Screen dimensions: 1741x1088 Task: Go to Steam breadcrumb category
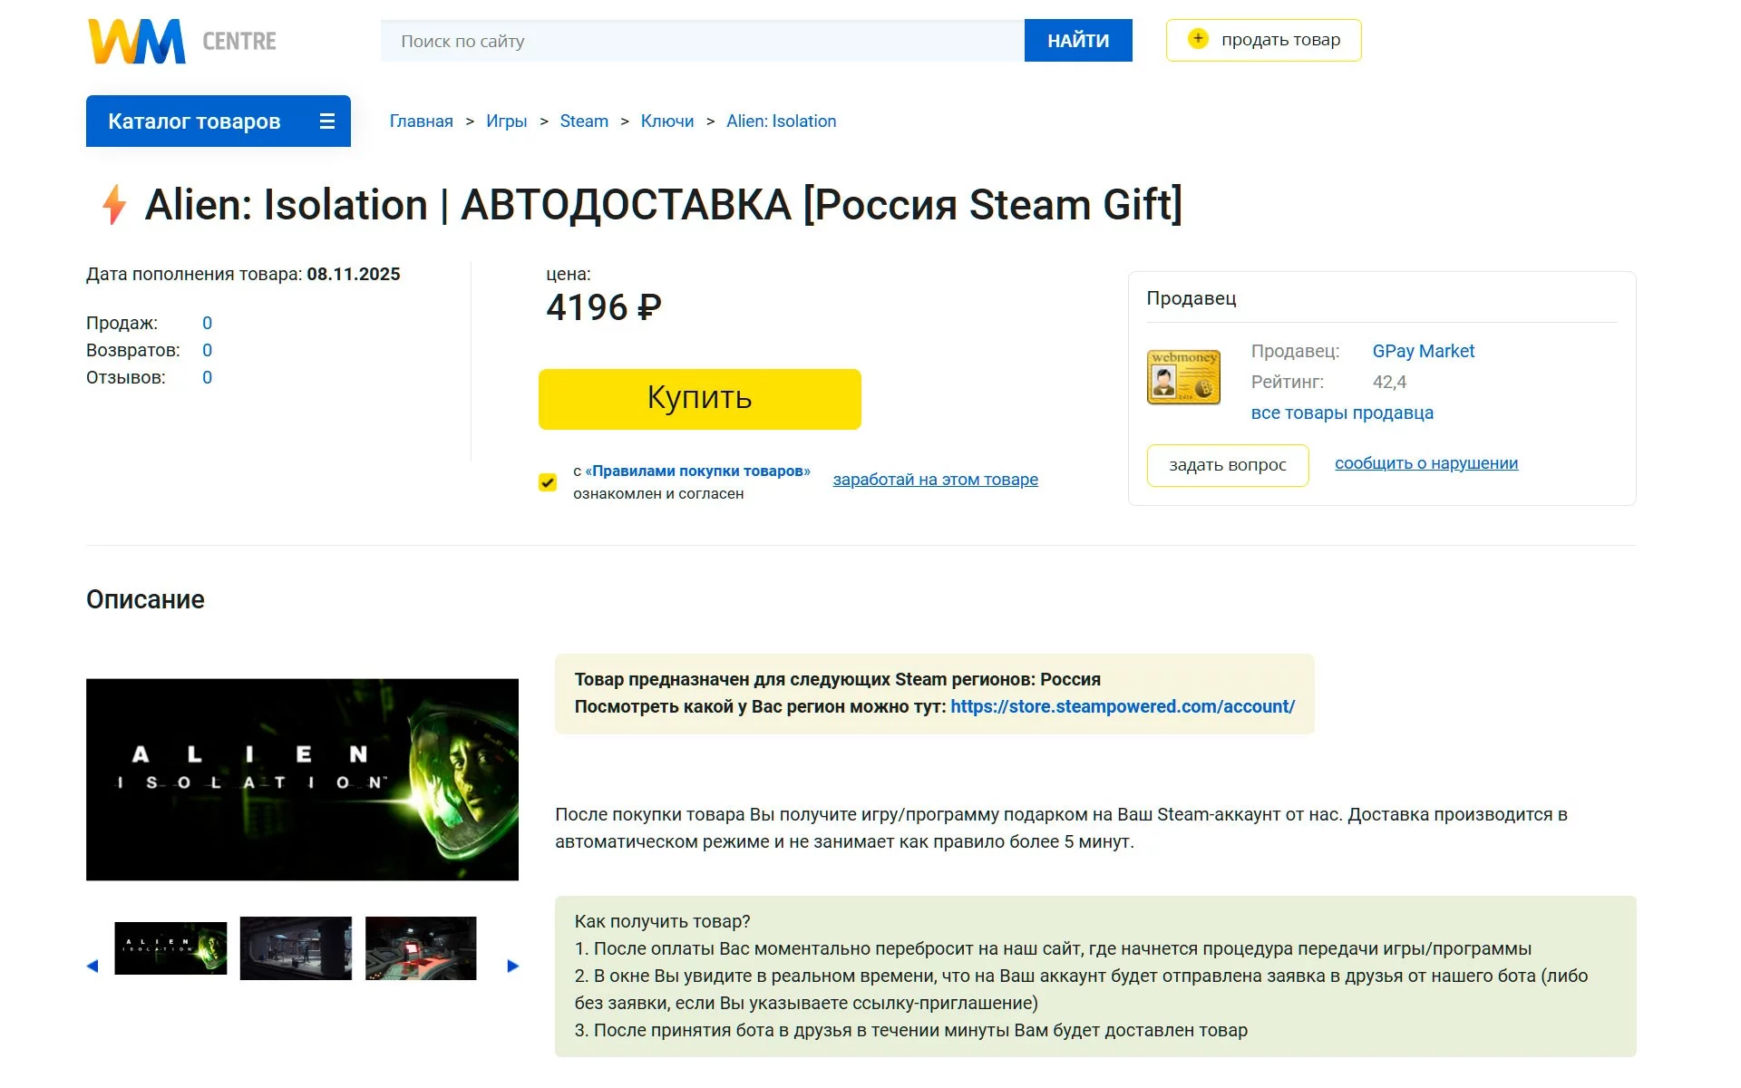[x=583, y=121]
